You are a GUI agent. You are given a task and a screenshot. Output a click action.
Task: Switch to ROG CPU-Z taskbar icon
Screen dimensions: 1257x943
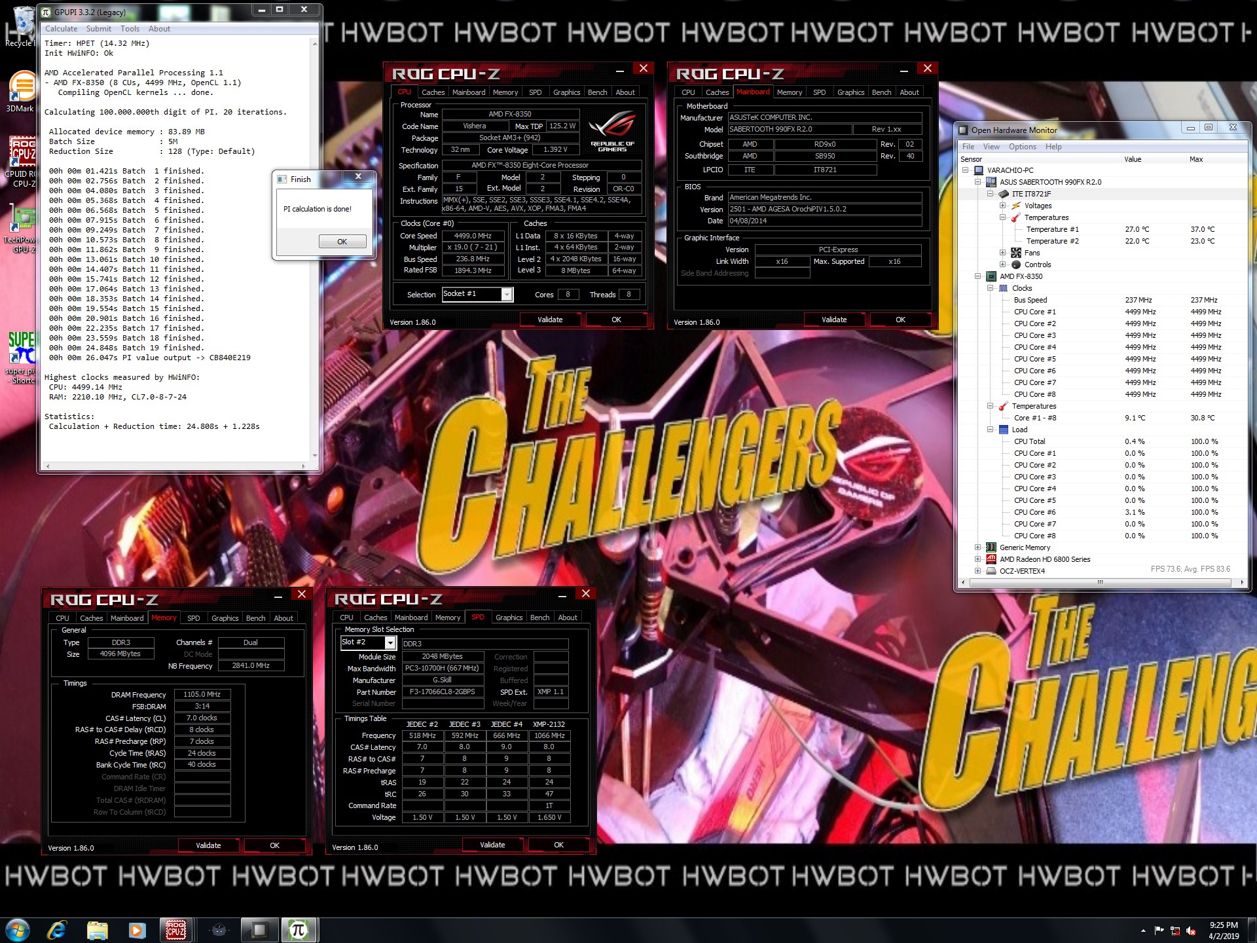(176, 930)
